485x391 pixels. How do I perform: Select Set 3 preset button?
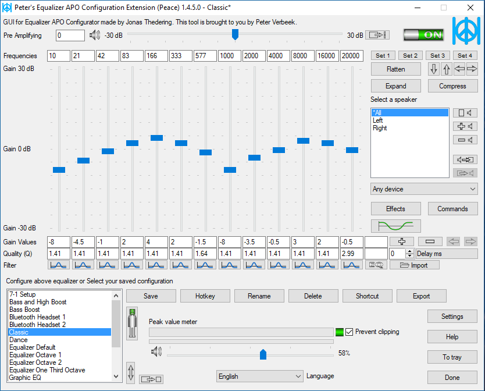(x=437, y=55)
